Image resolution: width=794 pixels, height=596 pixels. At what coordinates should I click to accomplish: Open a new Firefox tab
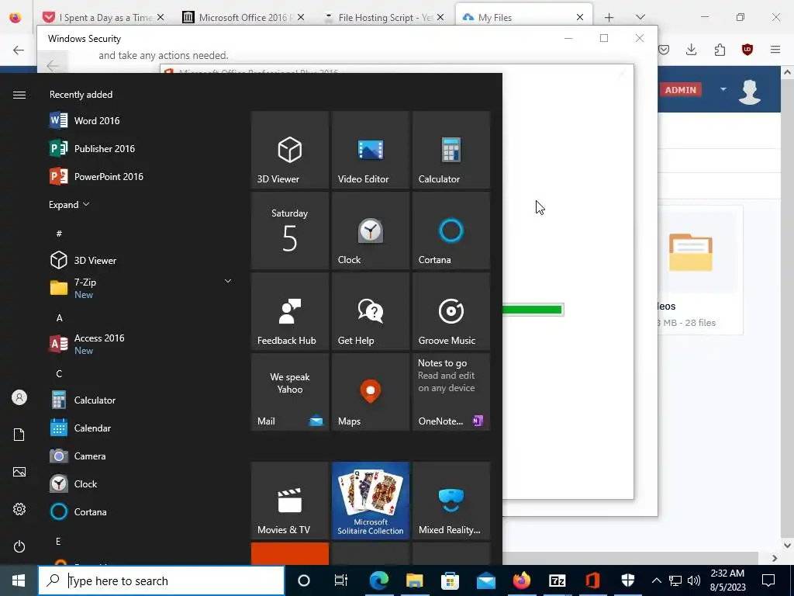pyautogui.click(x=609, y=17)
